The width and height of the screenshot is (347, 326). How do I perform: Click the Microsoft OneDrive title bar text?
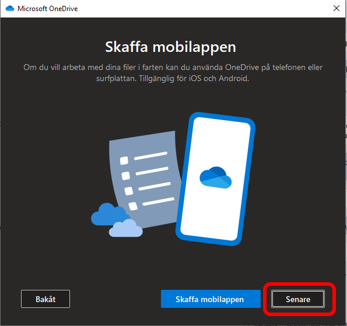coord(48,9)
